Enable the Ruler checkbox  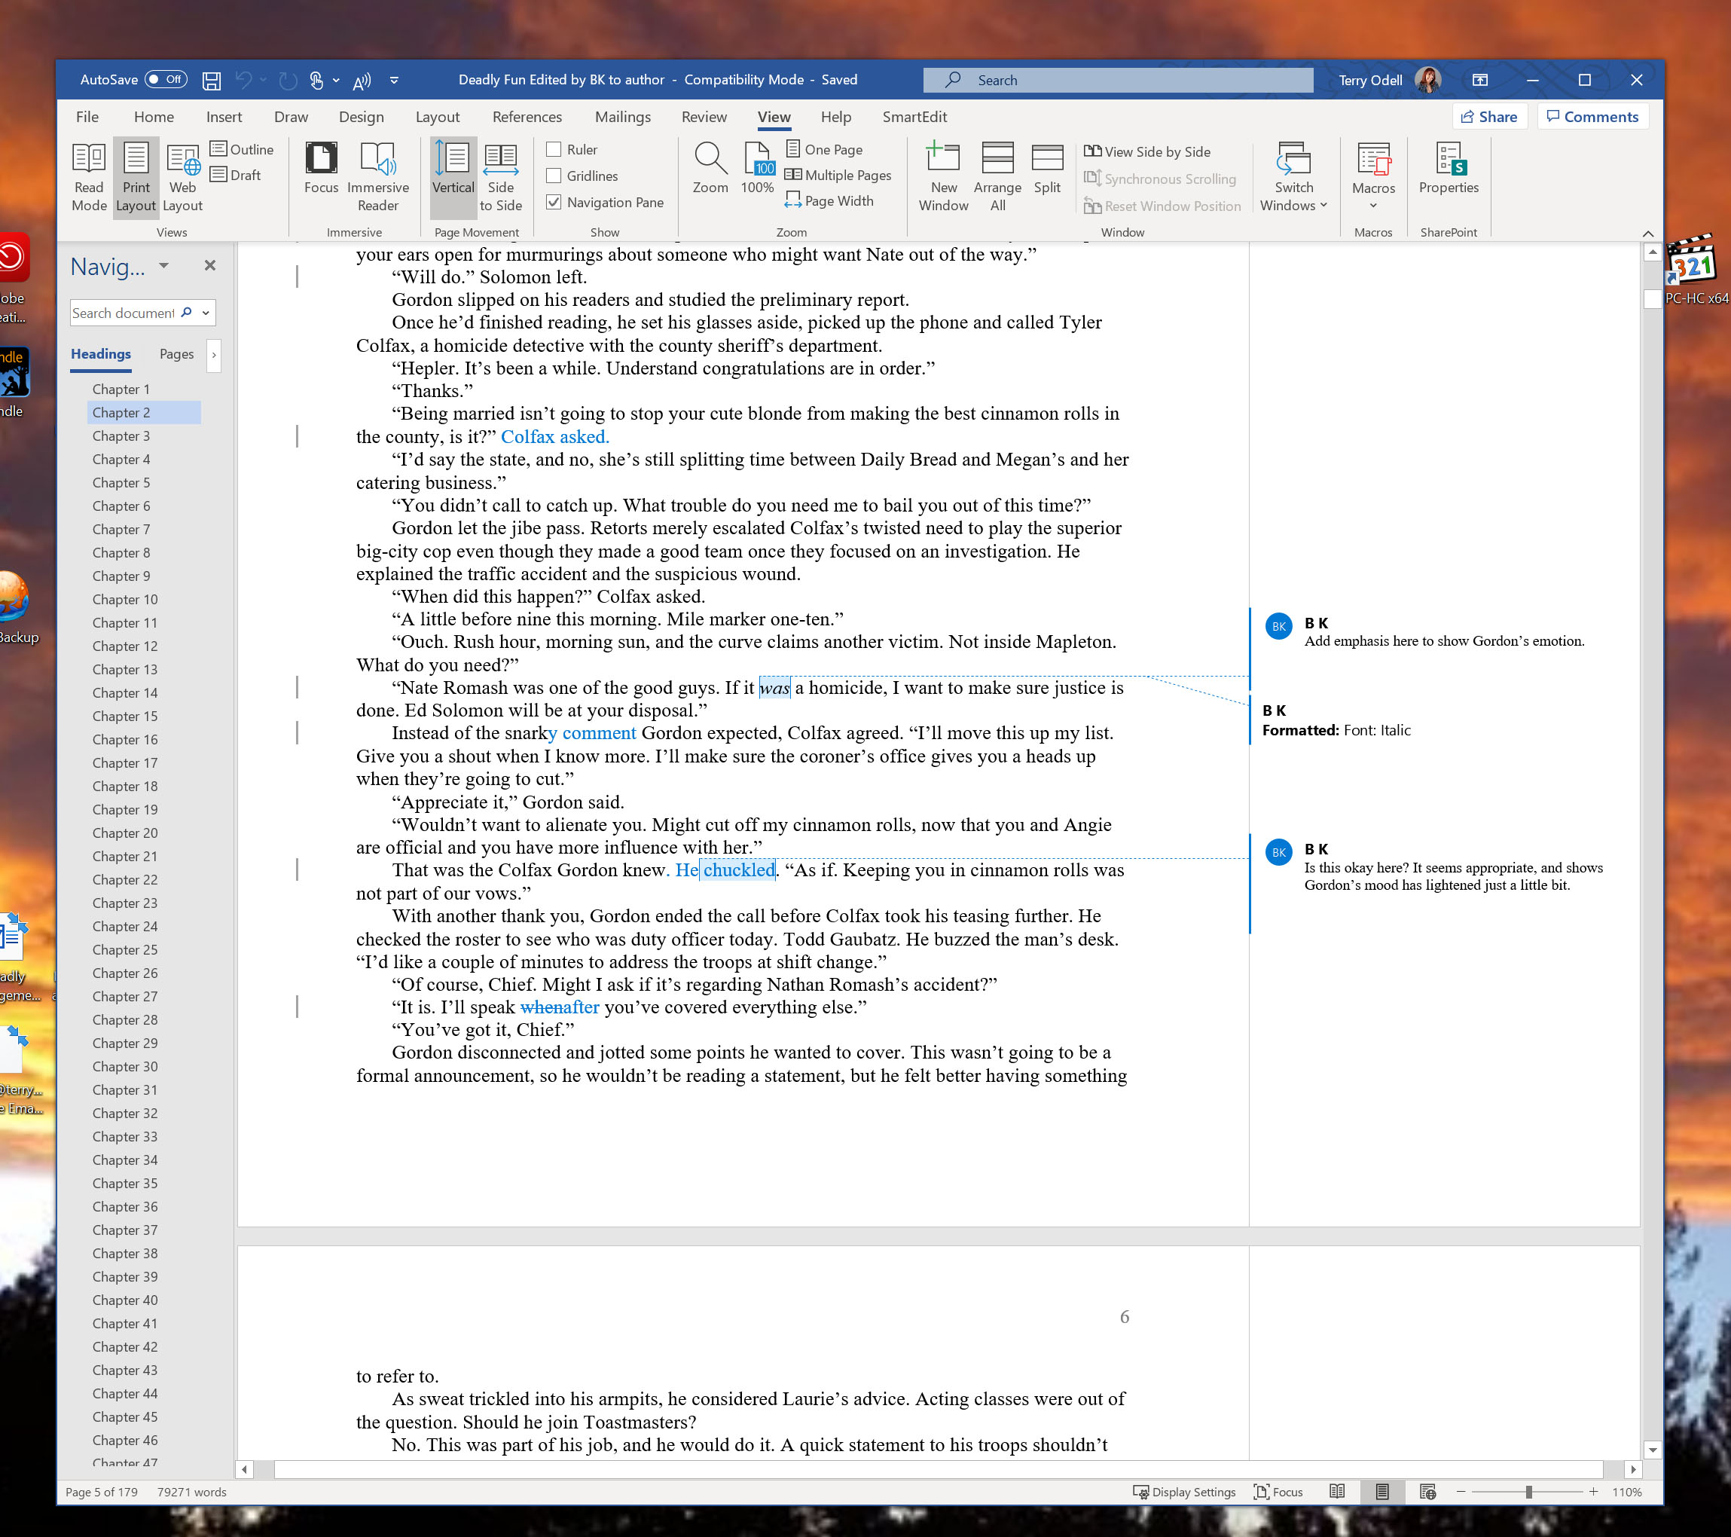point(554,150)
